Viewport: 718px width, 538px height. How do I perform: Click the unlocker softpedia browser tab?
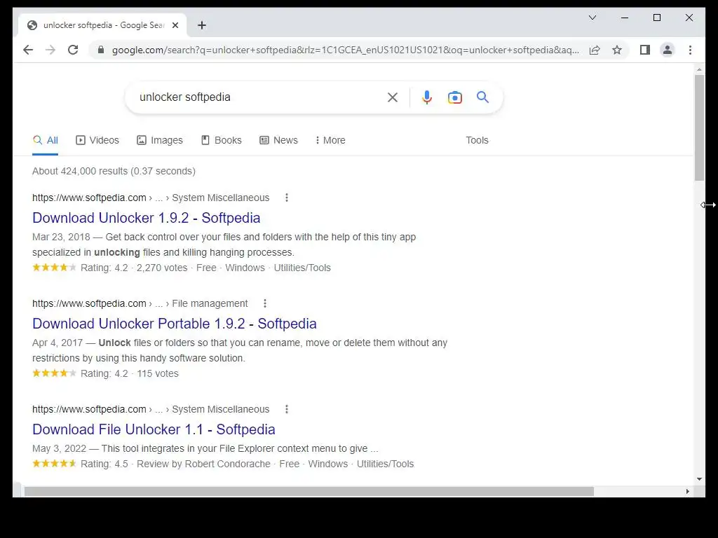coord(102,25)
